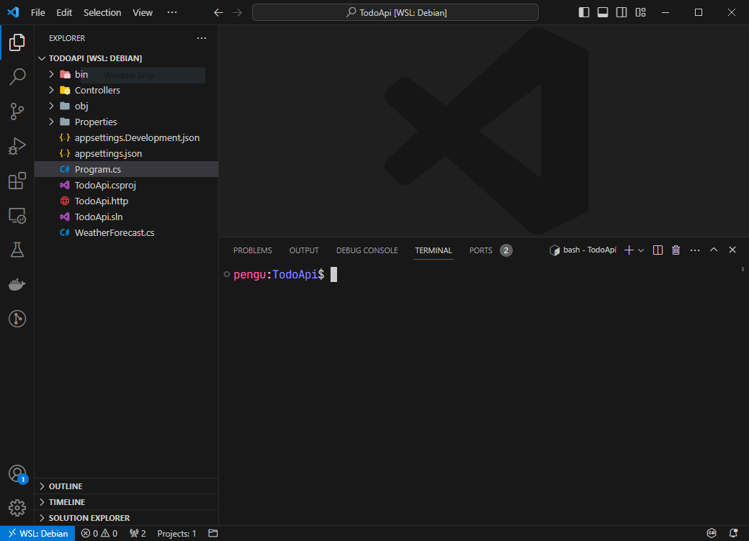Click the TodoApi command center search box

coord(395,12)
